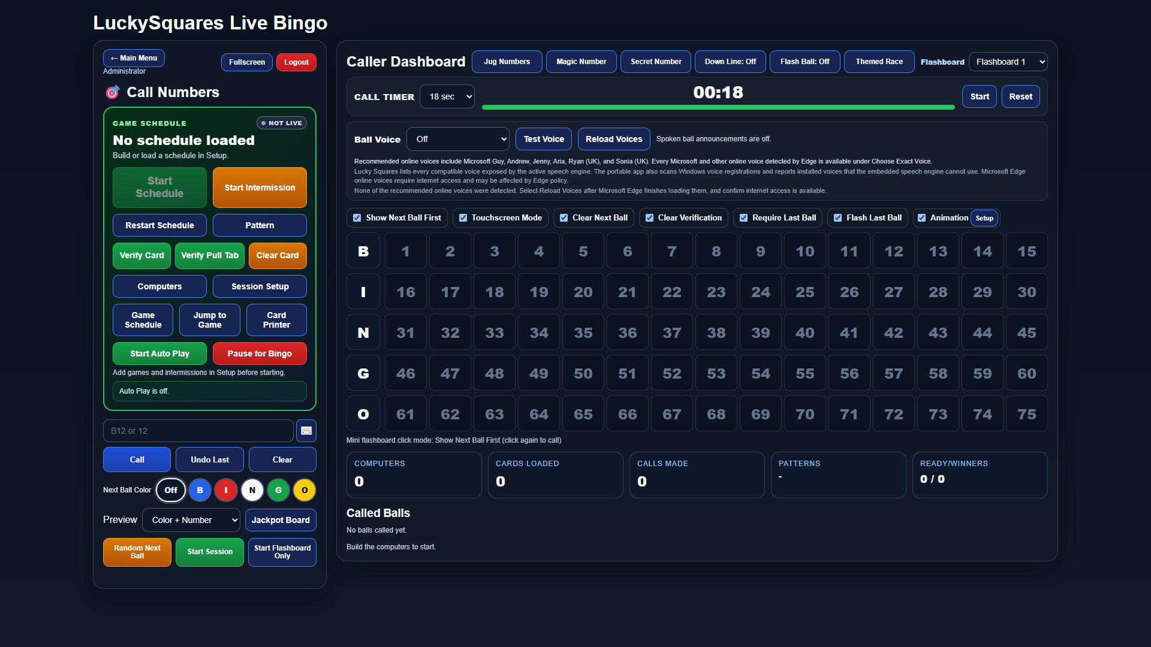Click Pause for Bingo
Screen dimensions: 1151x647
point(260,353)
